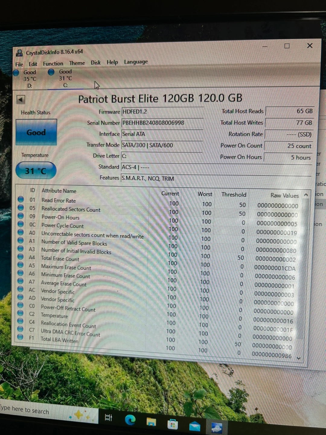Click status icon of Maximum Erase Count row
The width and height of the screenshot is (326, 435).
[21, 265]
